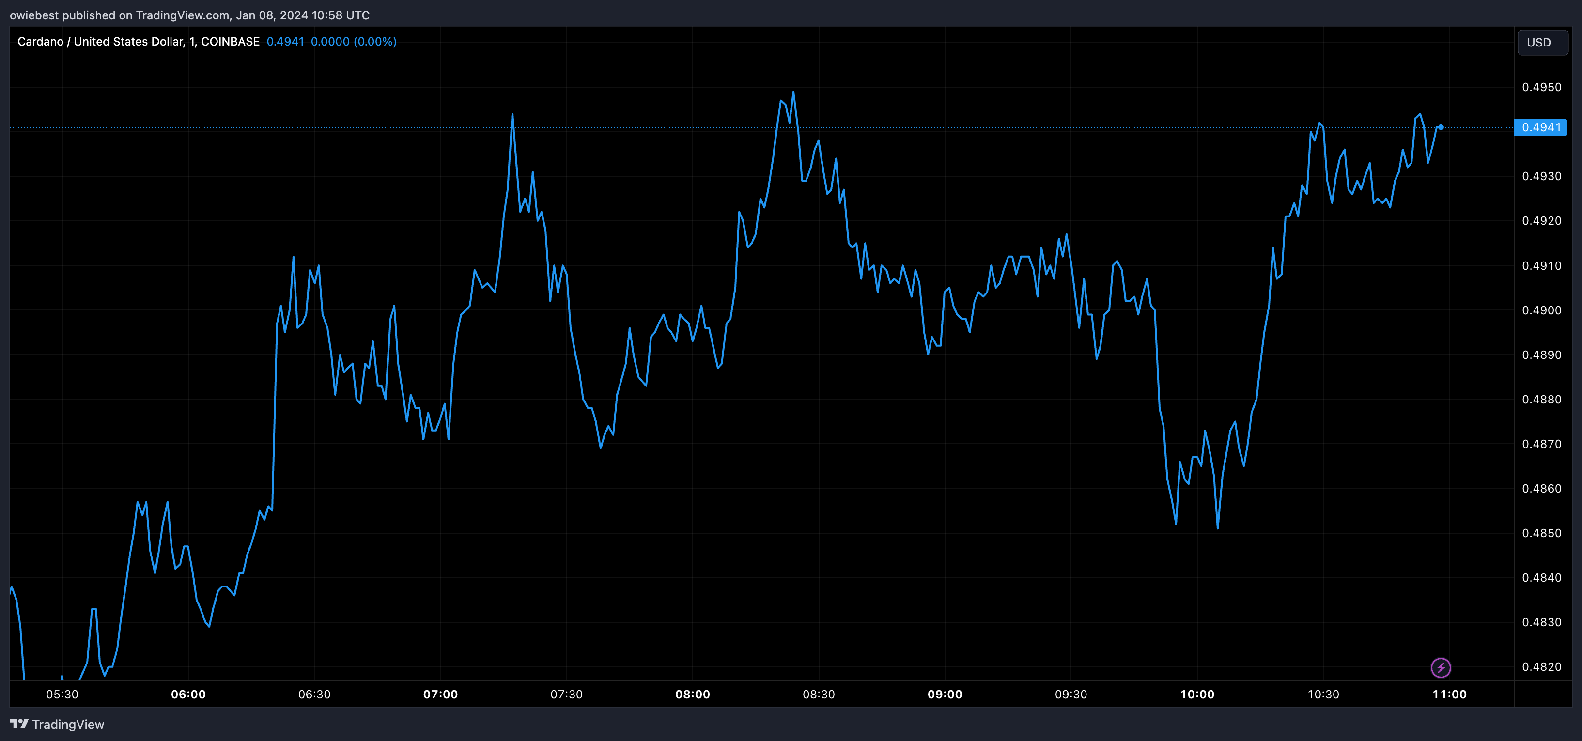
Task: Click the 08:00 time axis label
Action: pyautogui.click(x=693, y=695)
